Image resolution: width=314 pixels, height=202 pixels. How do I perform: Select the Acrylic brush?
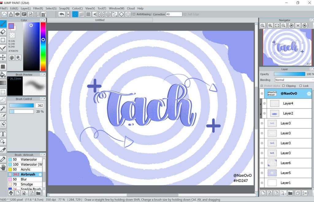25,169
